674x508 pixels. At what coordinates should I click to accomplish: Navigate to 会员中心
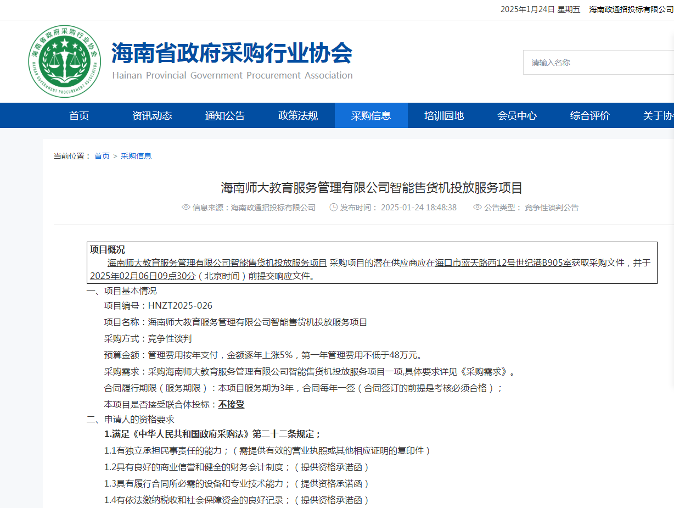[517, 115]
